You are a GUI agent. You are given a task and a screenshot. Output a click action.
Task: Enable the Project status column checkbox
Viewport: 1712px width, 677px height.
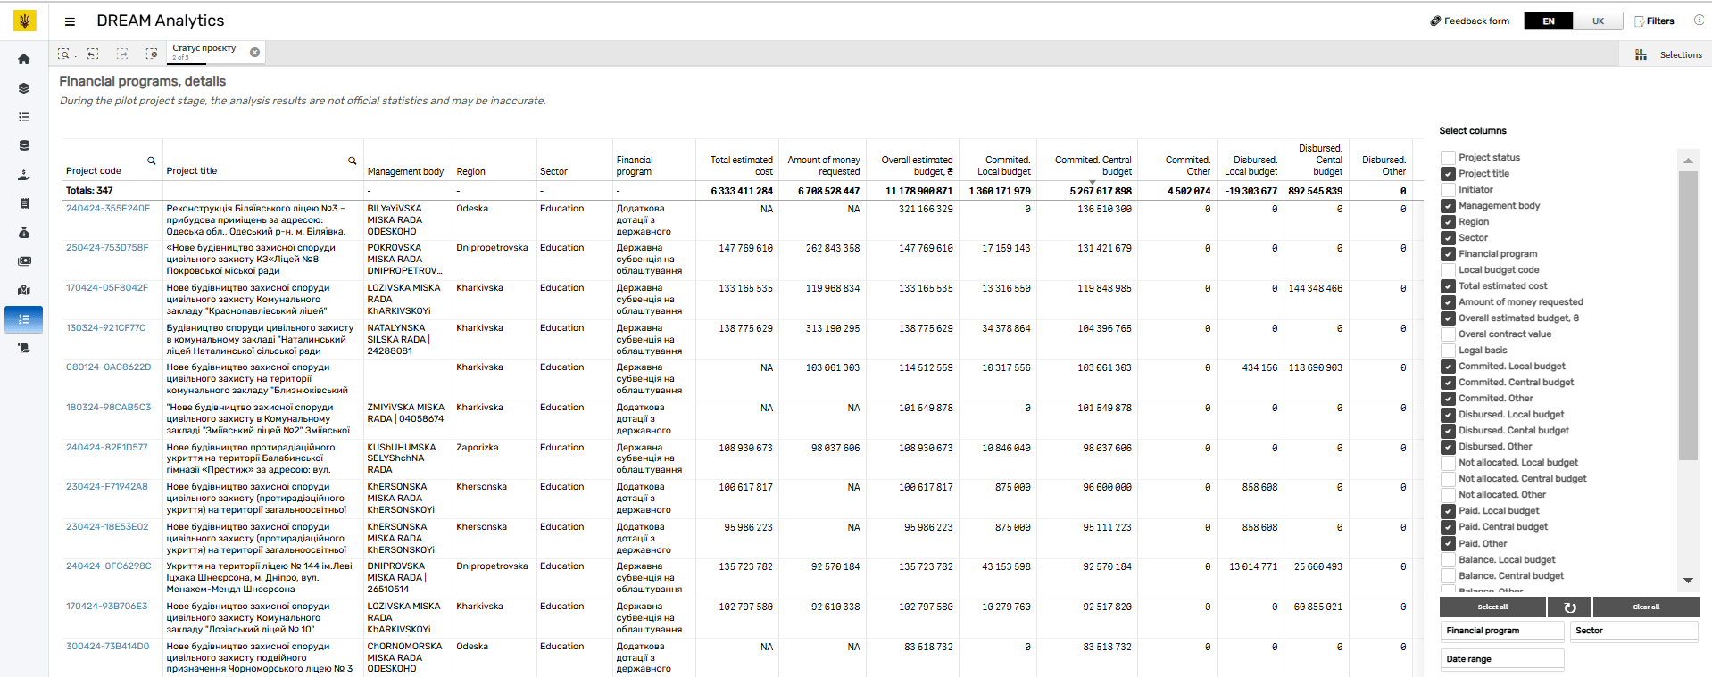coord(1448,158)
